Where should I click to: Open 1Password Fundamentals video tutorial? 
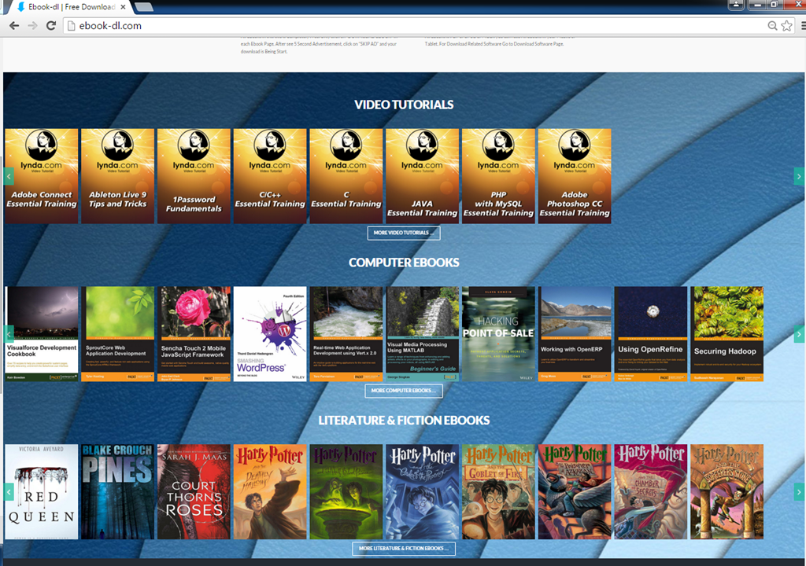194,176
